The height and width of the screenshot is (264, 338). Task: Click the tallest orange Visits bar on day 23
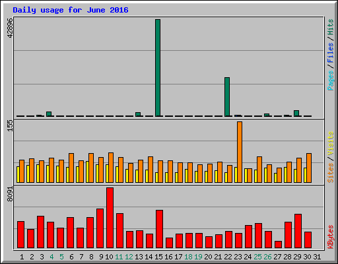240,152
